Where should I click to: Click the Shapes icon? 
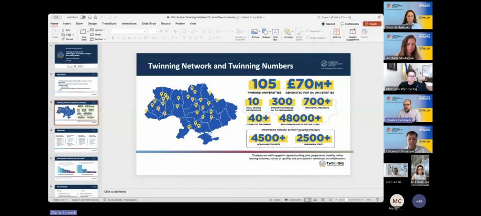pos(265,31)
